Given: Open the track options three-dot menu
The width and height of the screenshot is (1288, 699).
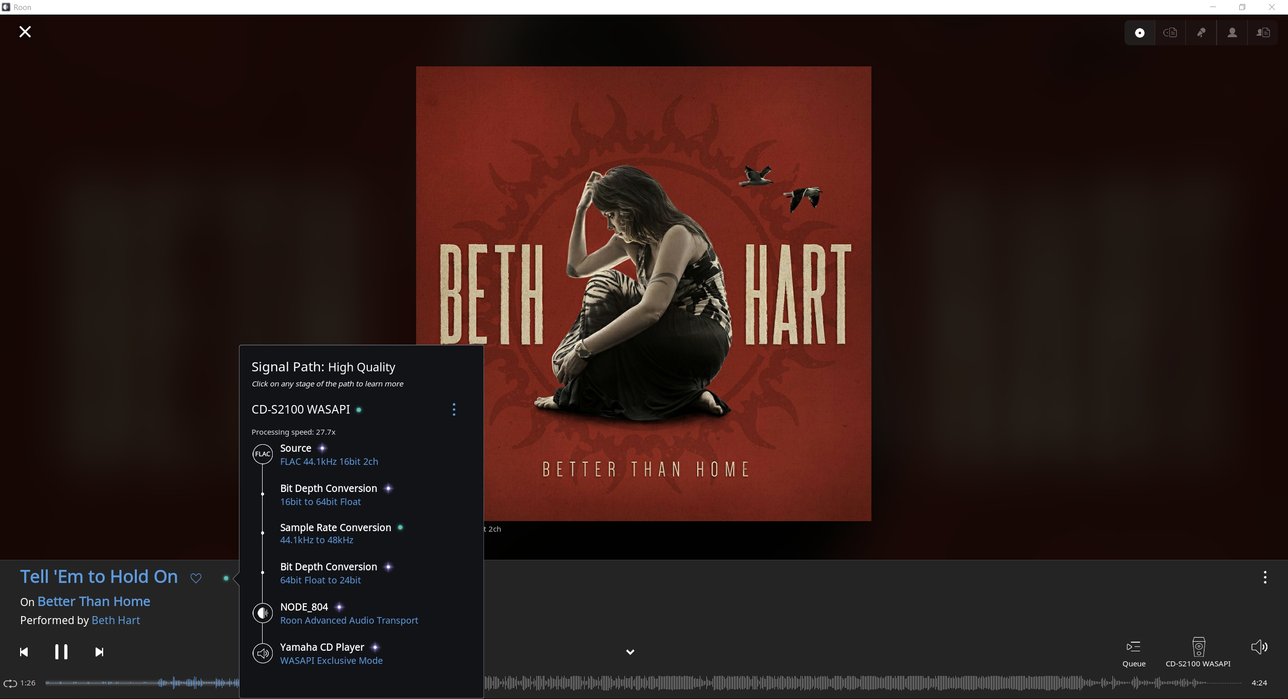Looking at the screenshot, I should (x=1264, y=577).
